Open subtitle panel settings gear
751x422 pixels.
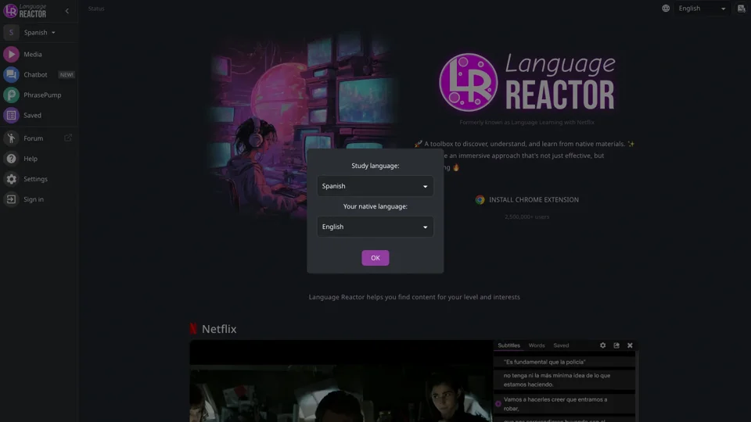(x=602, y=345)
